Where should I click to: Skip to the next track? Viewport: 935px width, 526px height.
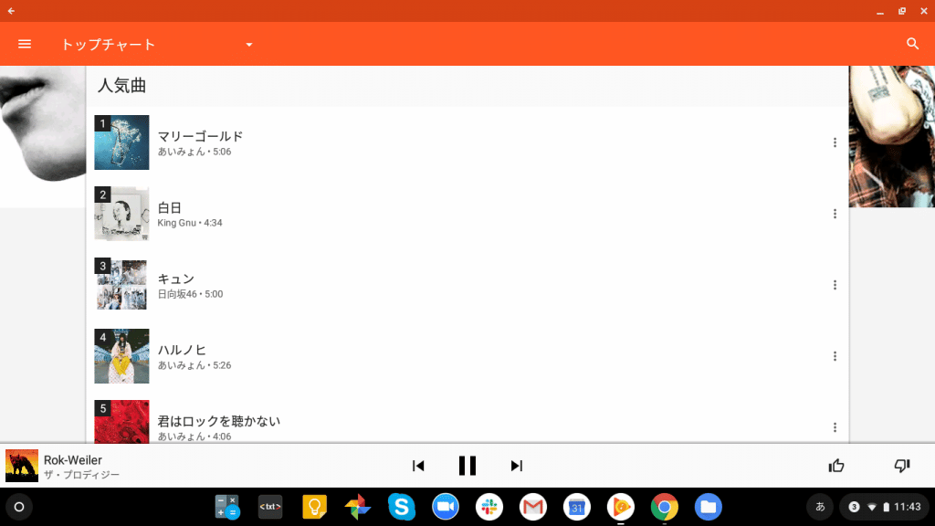click(x=517, y=466)
